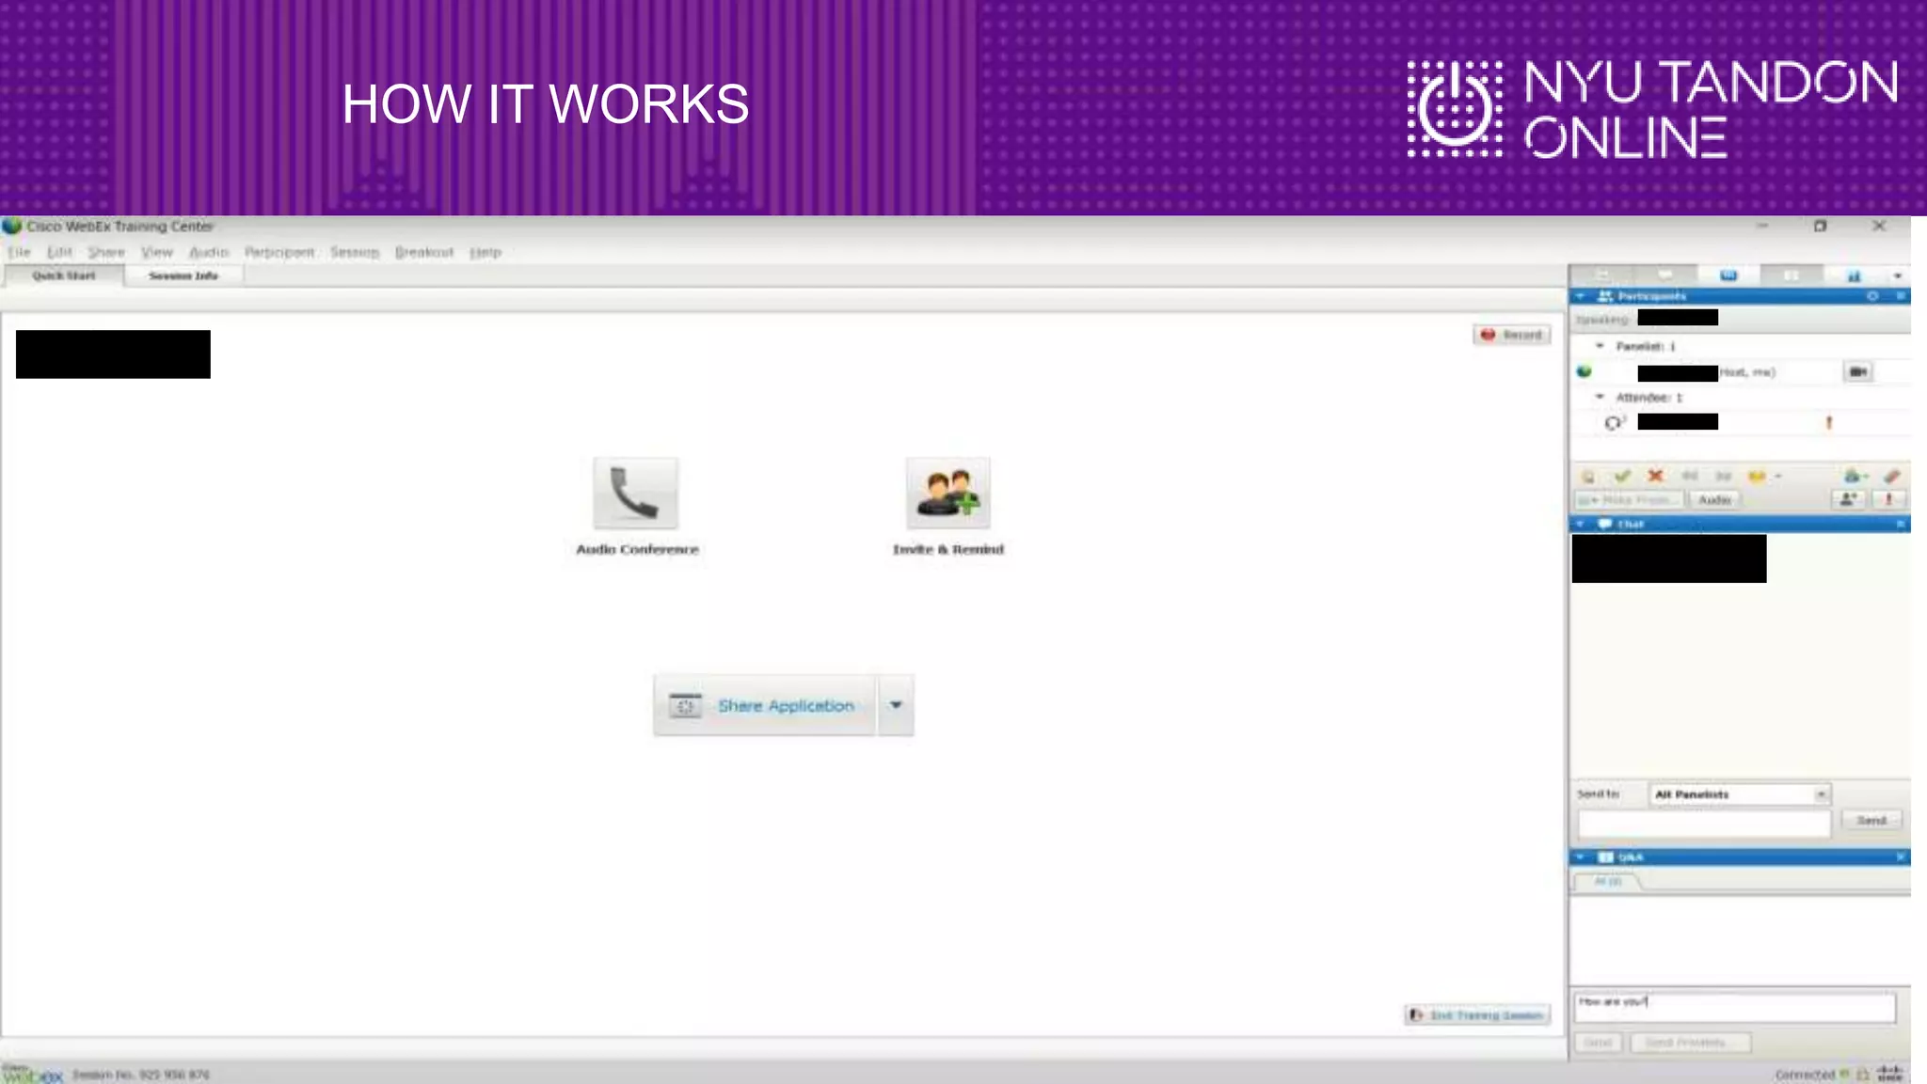
Task: Open Invite & Remind people icon
Action: coord(948,494)
